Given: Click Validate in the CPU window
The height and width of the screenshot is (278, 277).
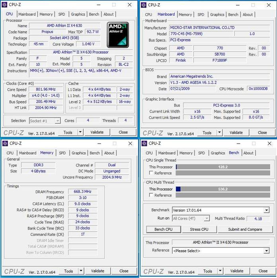Looking at the screenshot, I should point(97,132).
